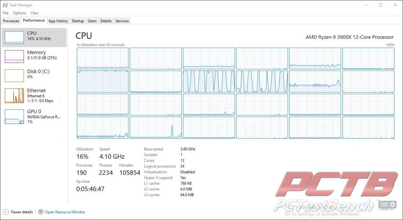
Task: Select the Ethernet mini graph thumbnail
Action: tap(14, 96)
